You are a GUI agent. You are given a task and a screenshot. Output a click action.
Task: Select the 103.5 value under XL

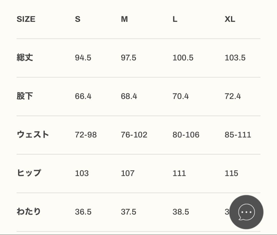pos(235,58)
